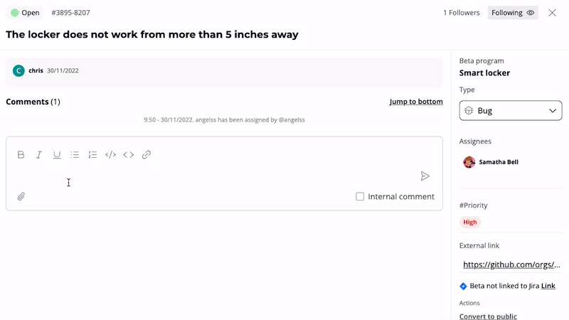
Task: Apply bold formatting in comment editor
Action: pos(21,154)
